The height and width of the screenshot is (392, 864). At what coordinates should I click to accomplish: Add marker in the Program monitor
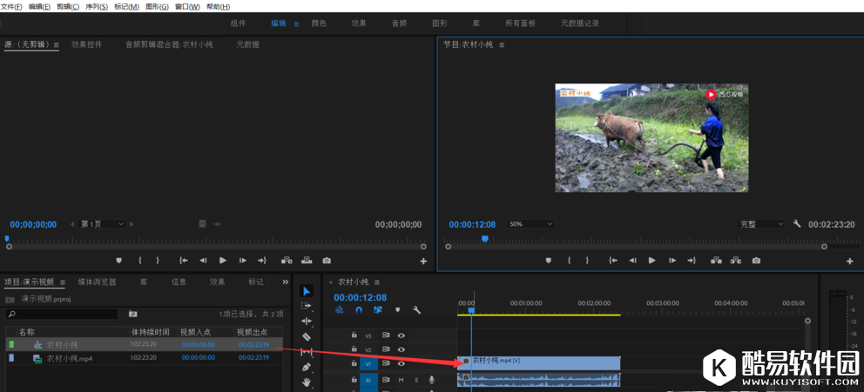tap(548, 261)
